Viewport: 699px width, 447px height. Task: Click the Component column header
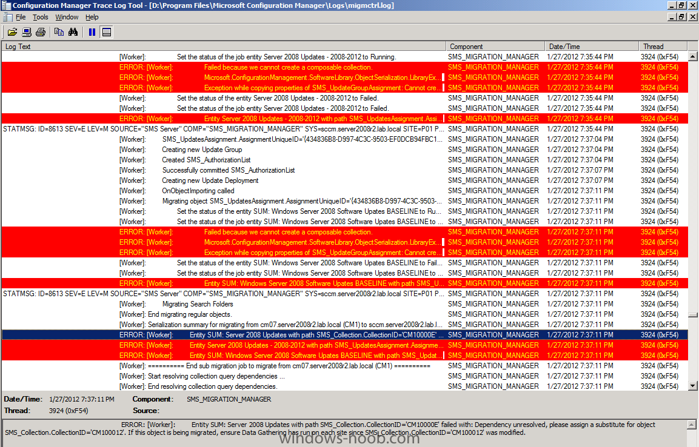(x=495, y=46)
